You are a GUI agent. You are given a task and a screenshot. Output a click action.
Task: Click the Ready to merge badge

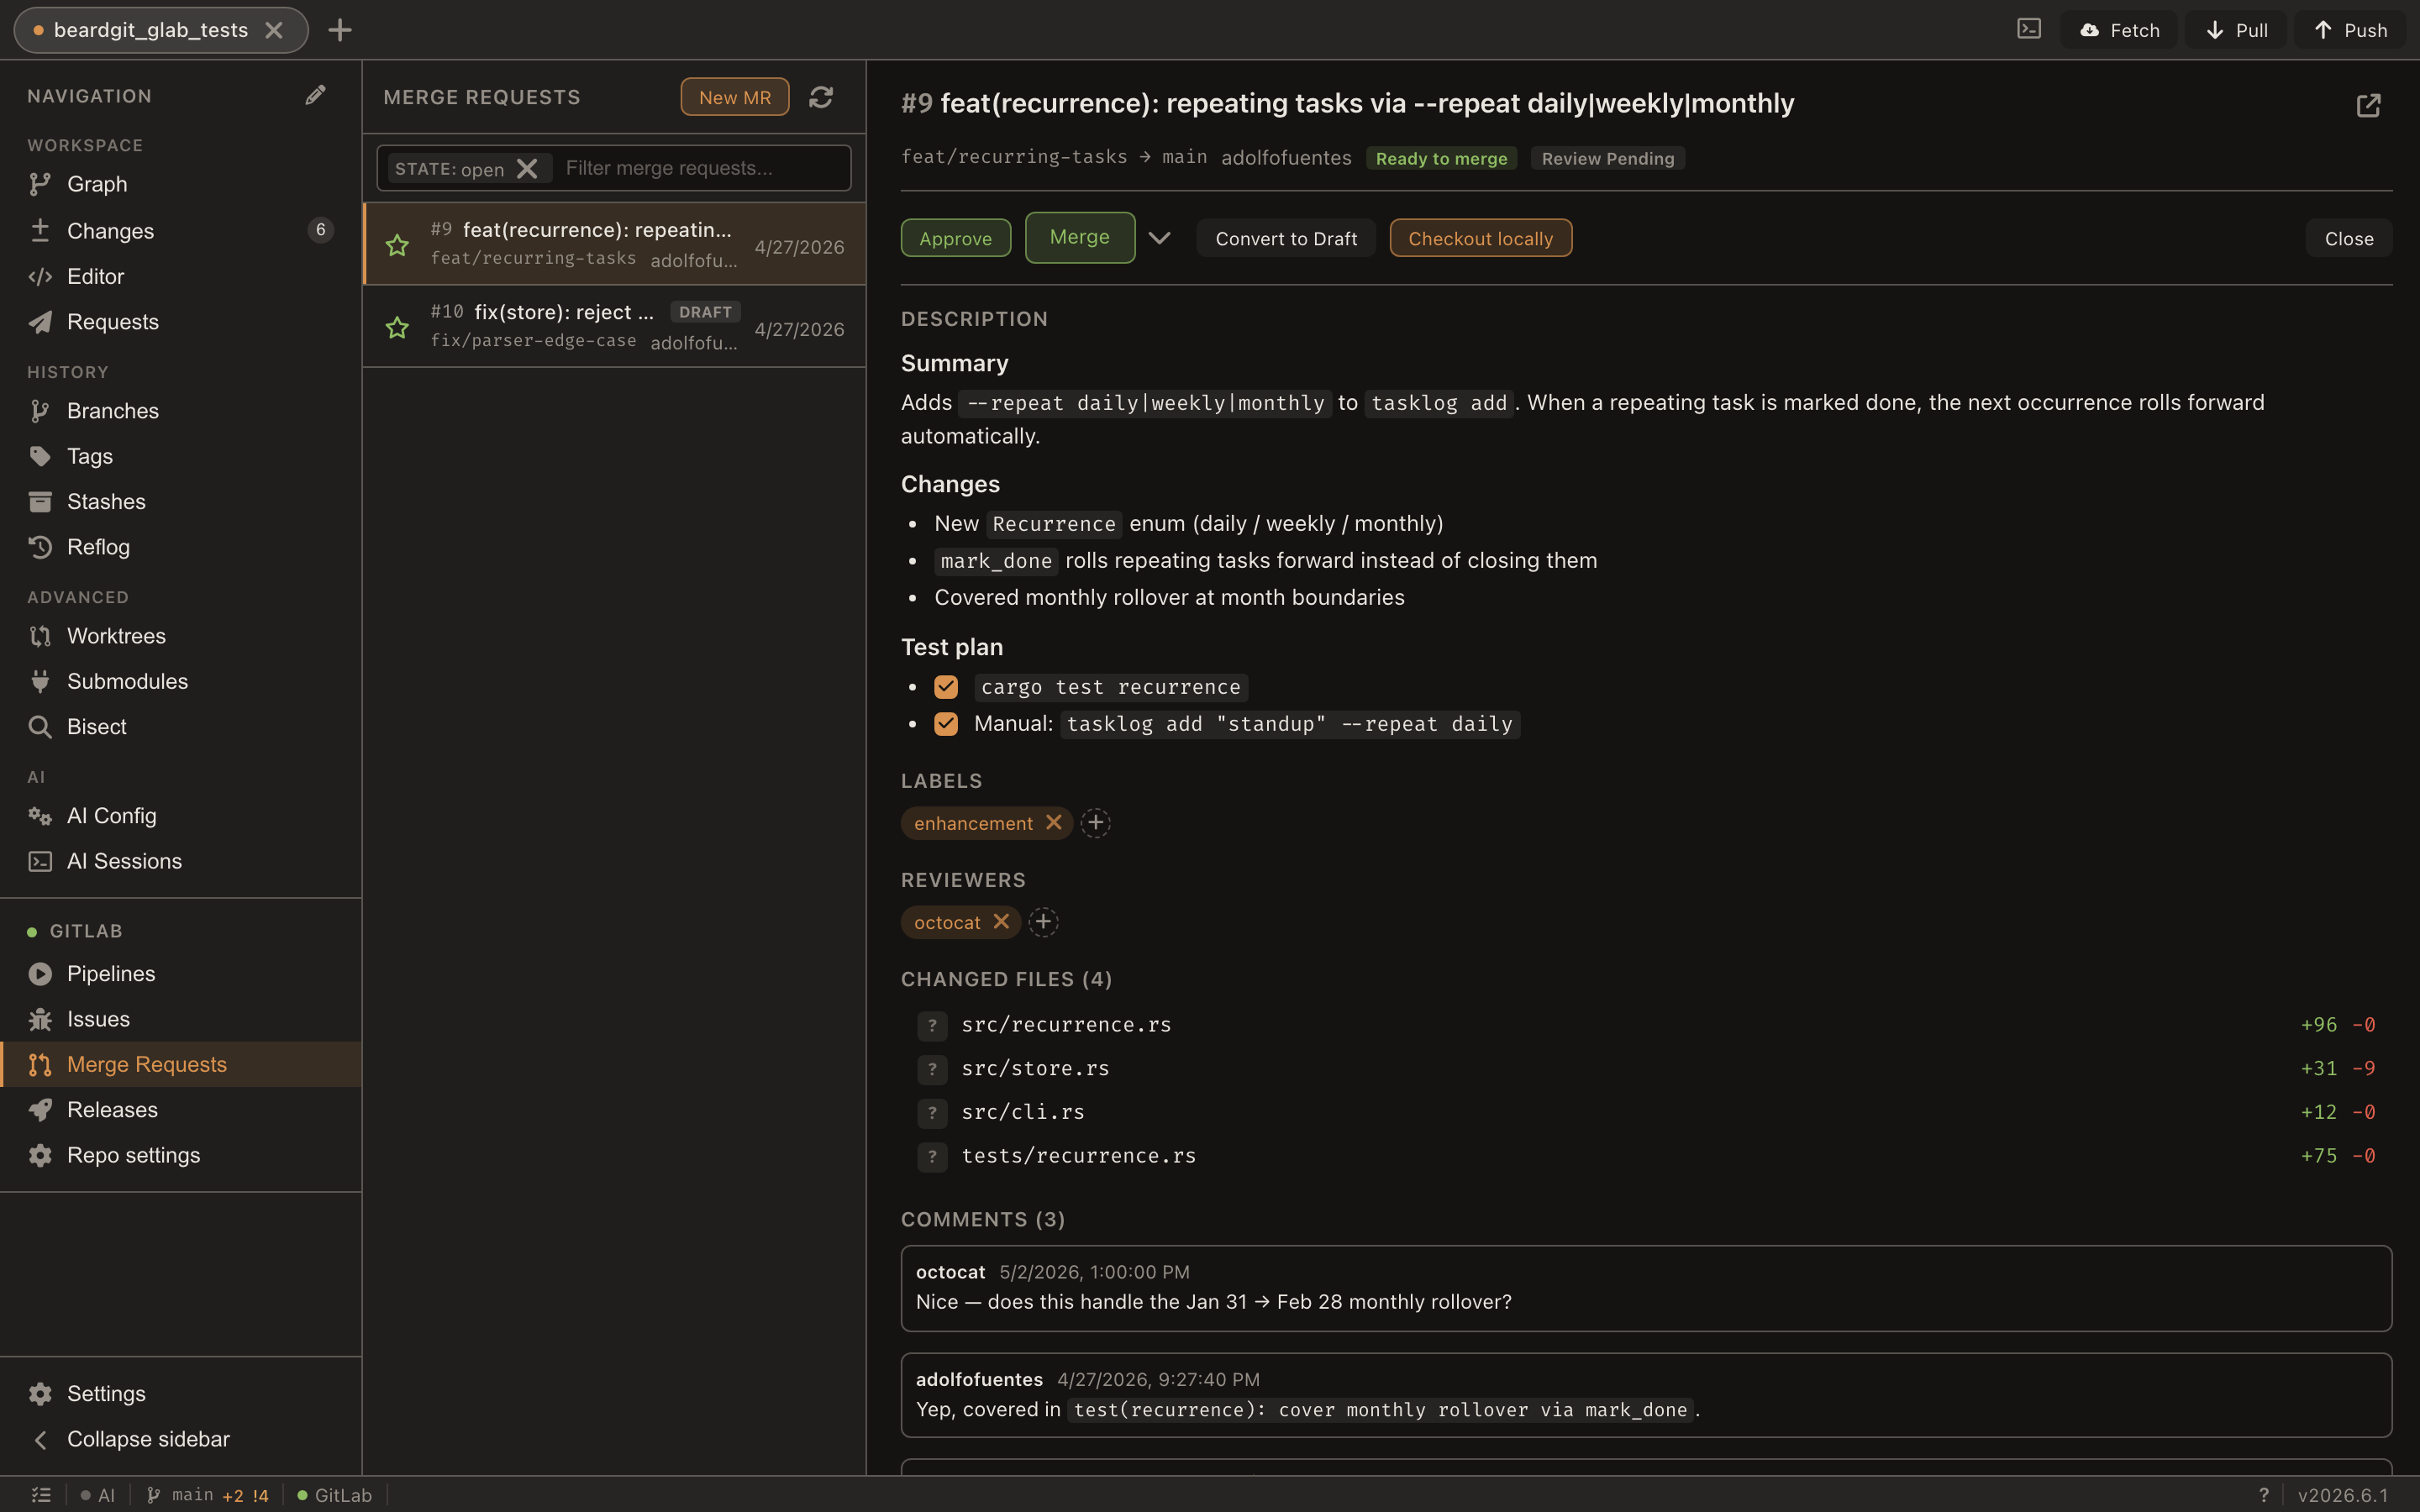(x=1441, y=158)
